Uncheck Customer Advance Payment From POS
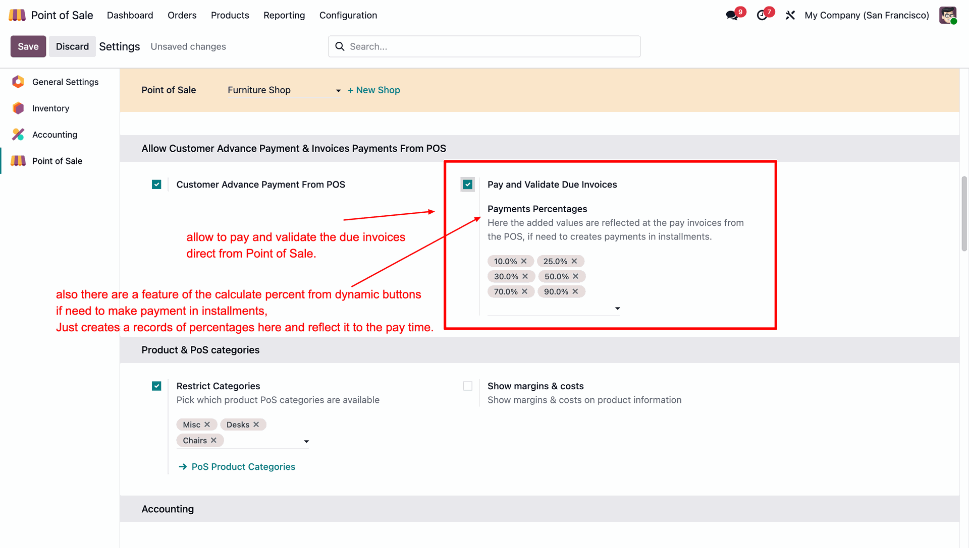The width and height of the screenshot is (969, 548). pyautogui.click(x=156, y=185)
